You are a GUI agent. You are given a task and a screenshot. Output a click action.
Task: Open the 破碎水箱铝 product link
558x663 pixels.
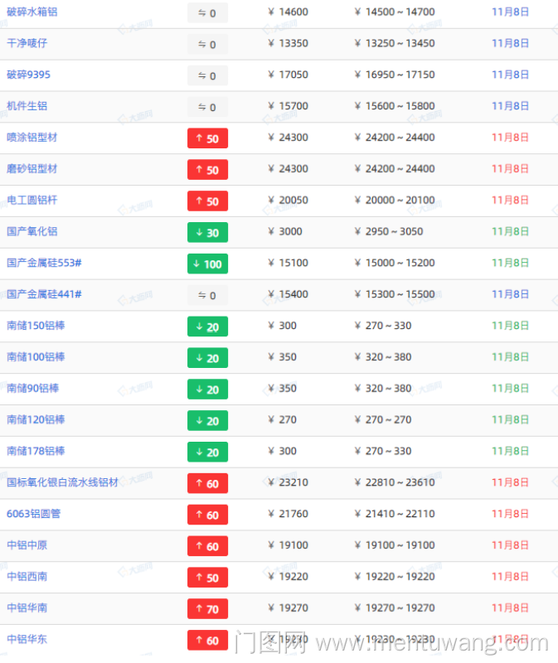coord(32,12)
